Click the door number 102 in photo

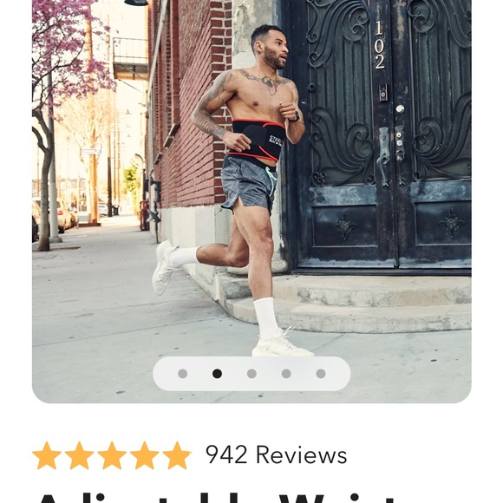pyautogui.click(x=379, y=45)
